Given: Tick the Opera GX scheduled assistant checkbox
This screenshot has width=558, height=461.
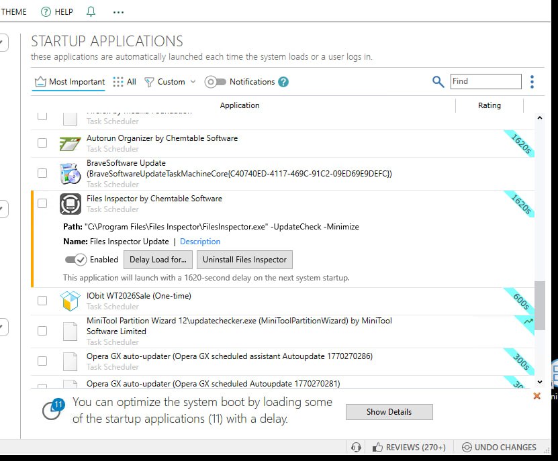Looking at the screenshot, I should (x=42, y=361).
